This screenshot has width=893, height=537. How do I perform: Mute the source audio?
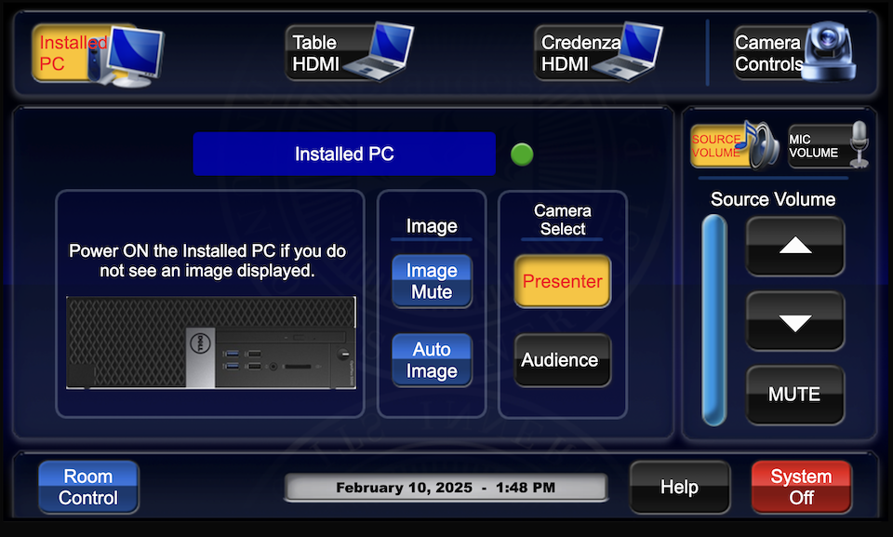(795, 395)
